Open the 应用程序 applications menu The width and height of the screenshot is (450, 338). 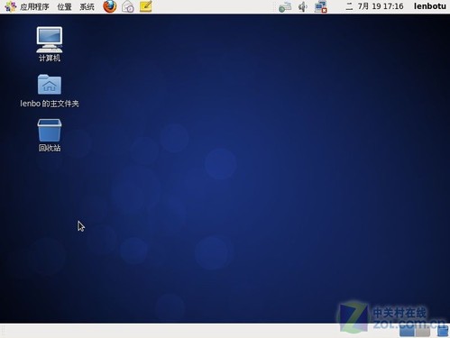27,6
